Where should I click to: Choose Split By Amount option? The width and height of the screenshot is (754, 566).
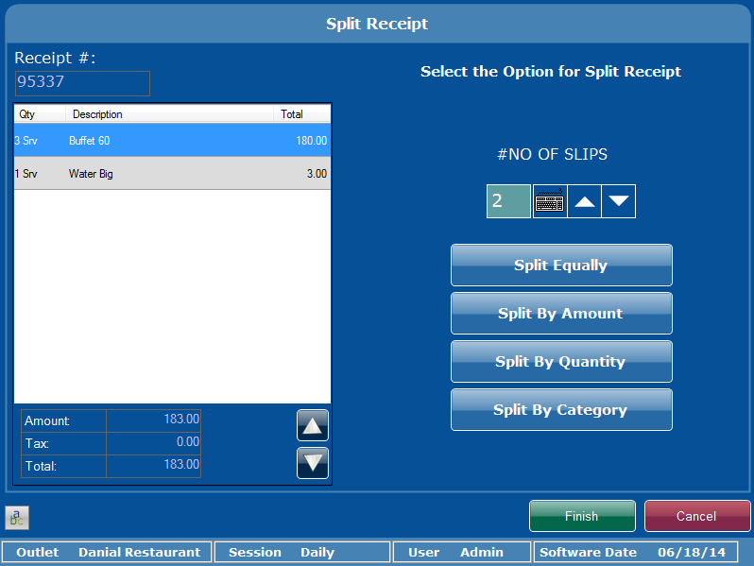561,314
